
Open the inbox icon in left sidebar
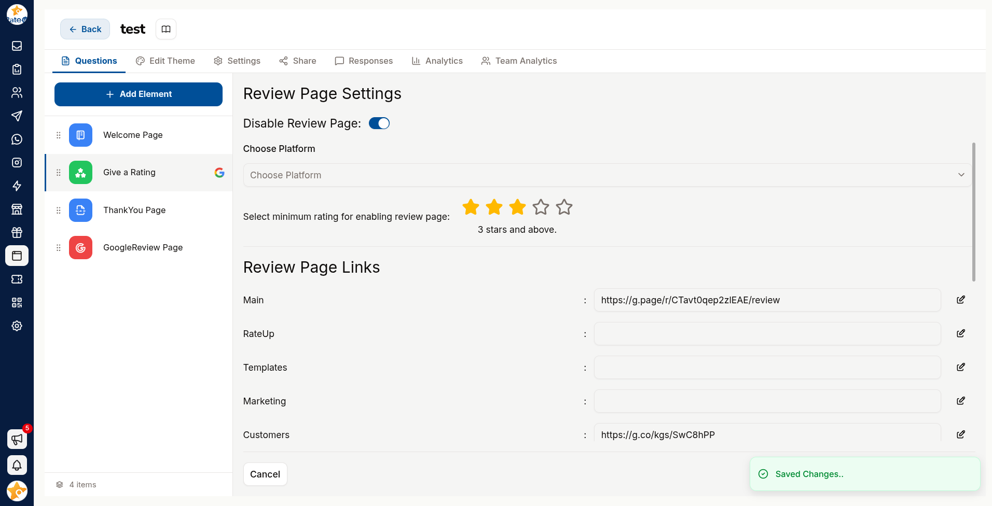(x=17, y=46)
